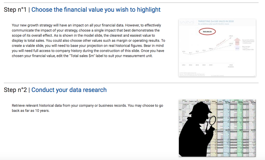Click the paragraph starting "Retrieve relevant historical data"
The height and width of the screenshot is (160, 265).
87,108
